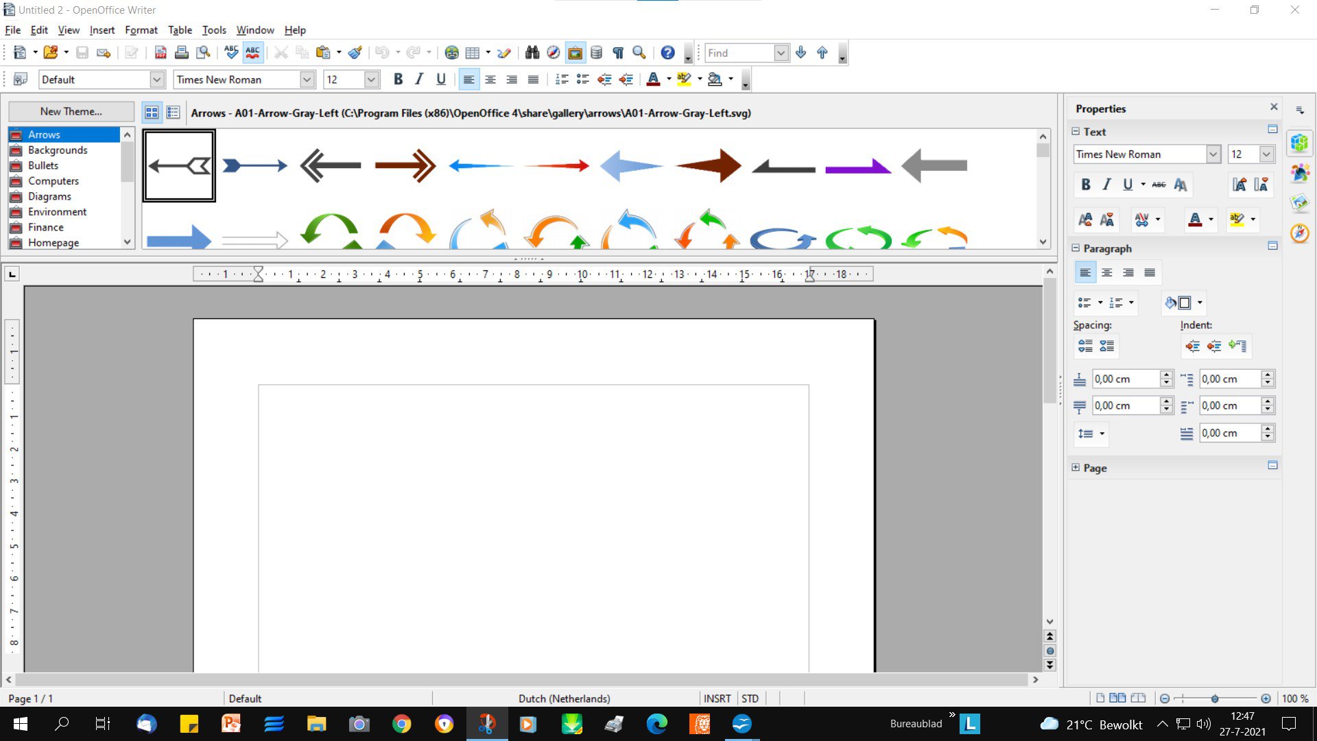Select the Backgrounds gallery theme
This screenshot has width=1317, height=741.
tap(58, 150)
